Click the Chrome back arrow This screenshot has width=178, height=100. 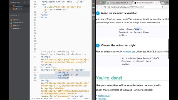point(98,7)
